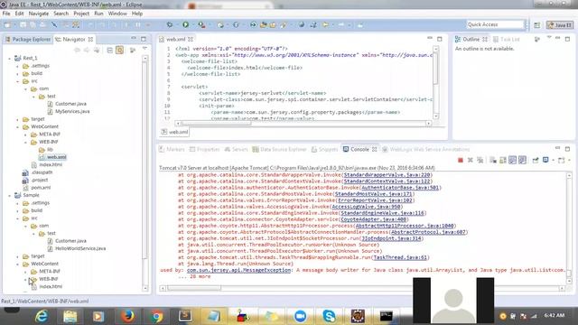
Task: Open Skype from the taskbar
Action: click(329, 316)
